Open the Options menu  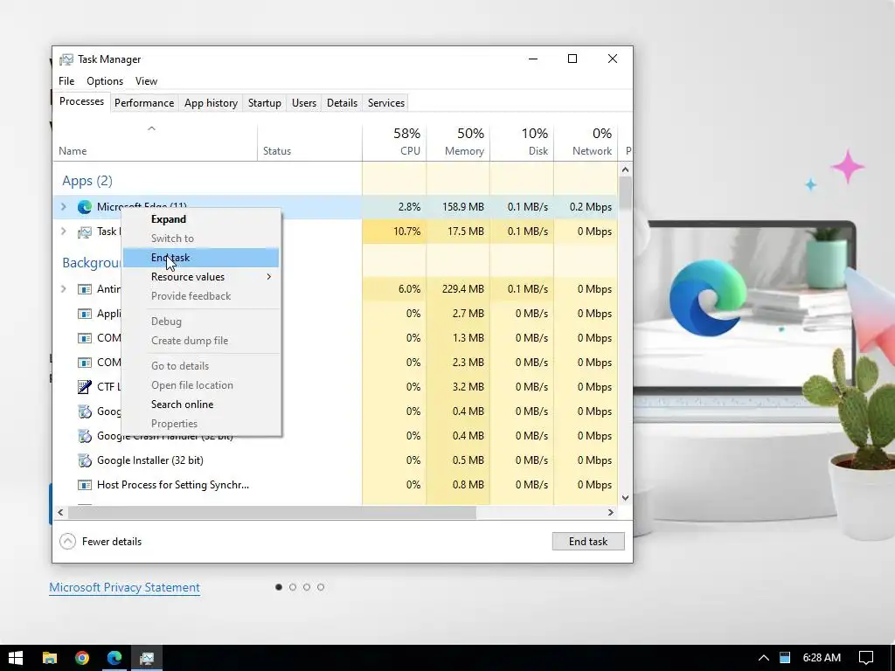[x=105, y=81]
